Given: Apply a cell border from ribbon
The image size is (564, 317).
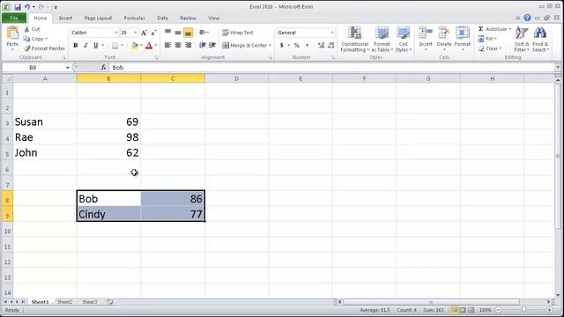Looking at the screenshot, I should pyautogui.click(x=115, y=45).
